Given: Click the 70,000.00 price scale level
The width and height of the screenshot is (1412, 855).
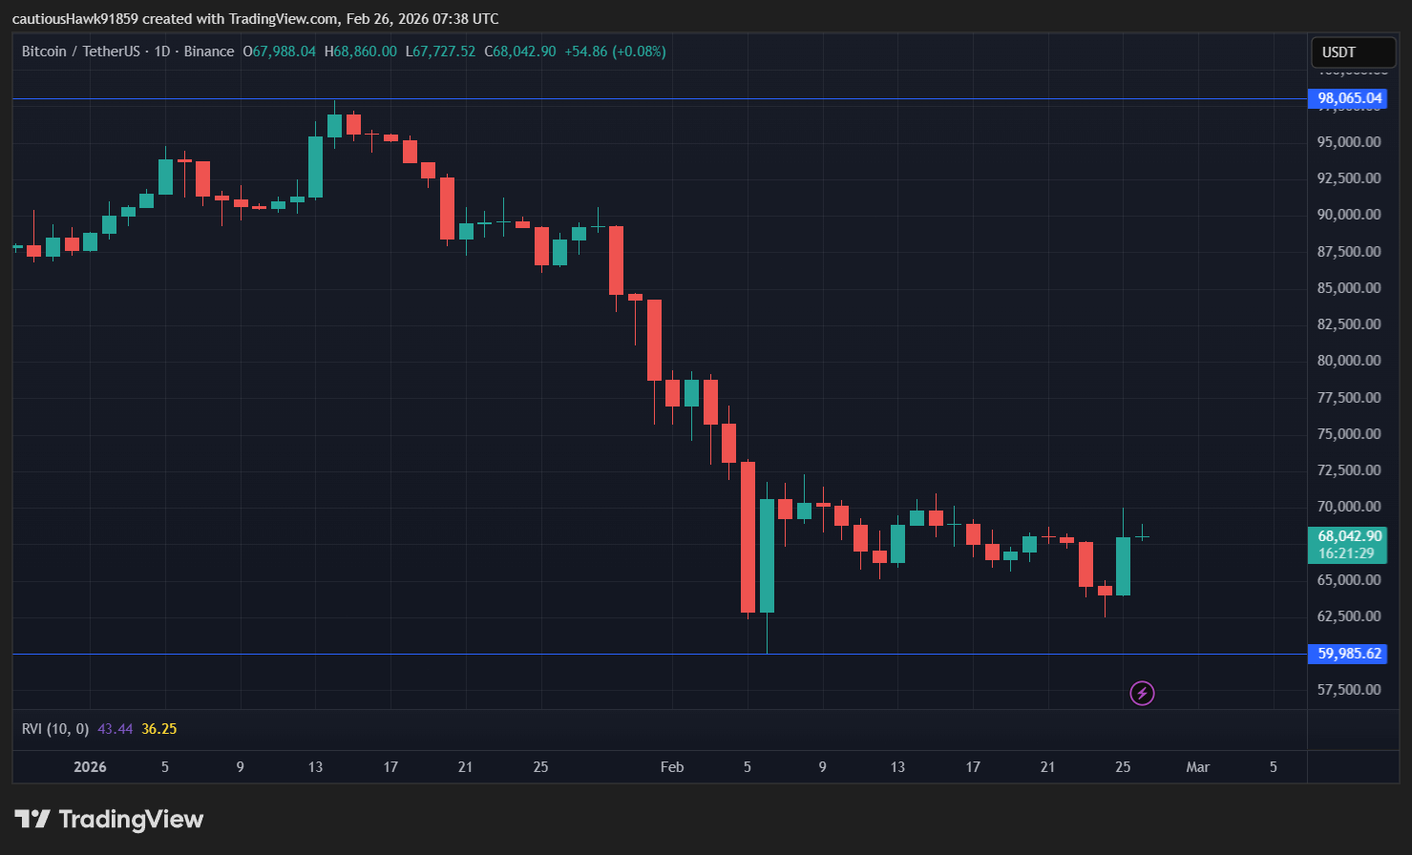Looking at the screenshot, I should tap(1348, 506).
